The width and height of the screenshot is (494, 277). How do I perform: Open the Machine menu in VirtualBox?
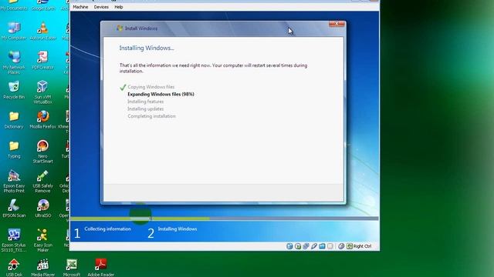click(80, 7)
